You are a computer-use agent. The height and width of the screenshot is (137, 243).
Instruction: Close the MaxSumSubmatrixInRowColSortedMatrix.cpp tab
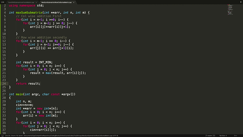click(74, 2)
